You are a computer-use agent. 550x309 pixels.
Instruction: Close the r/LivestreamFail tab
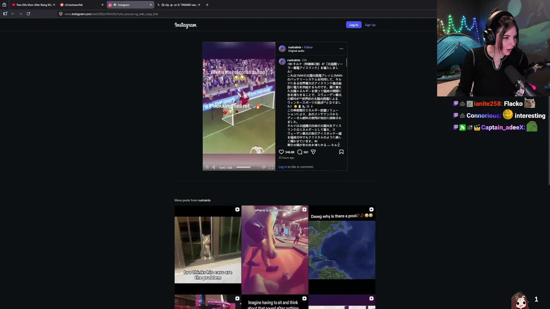coord(102,5)
